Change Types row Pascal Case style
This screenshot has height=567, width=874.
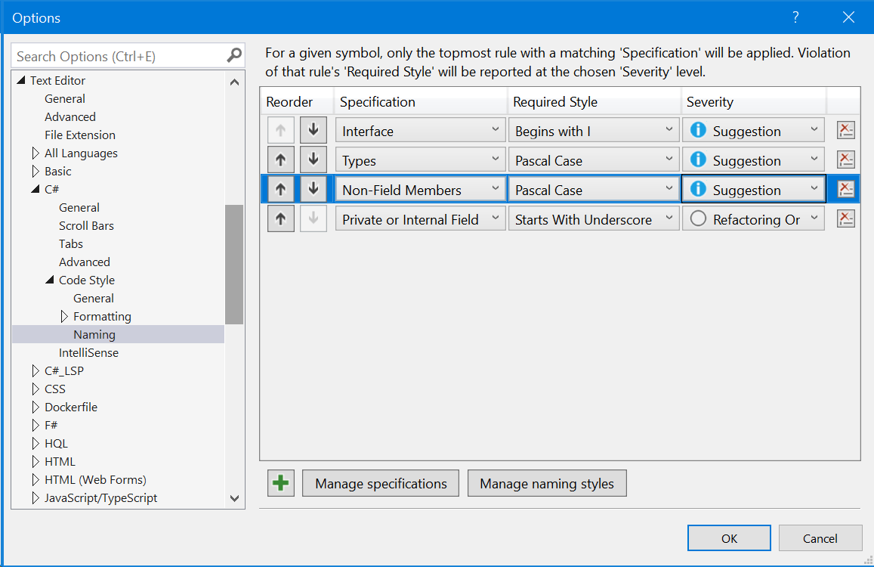pos(594,160)
